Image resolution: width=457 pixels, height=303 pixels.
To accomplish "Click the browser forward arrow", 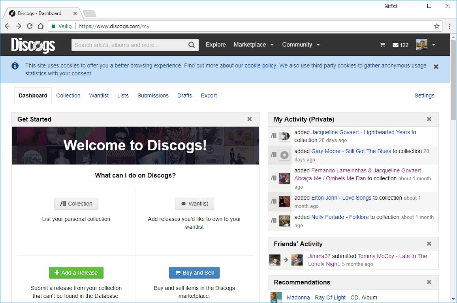I will click(18, 26).
